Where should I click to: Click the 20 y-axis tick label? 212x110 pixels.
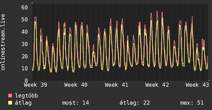tap(25, 56)
